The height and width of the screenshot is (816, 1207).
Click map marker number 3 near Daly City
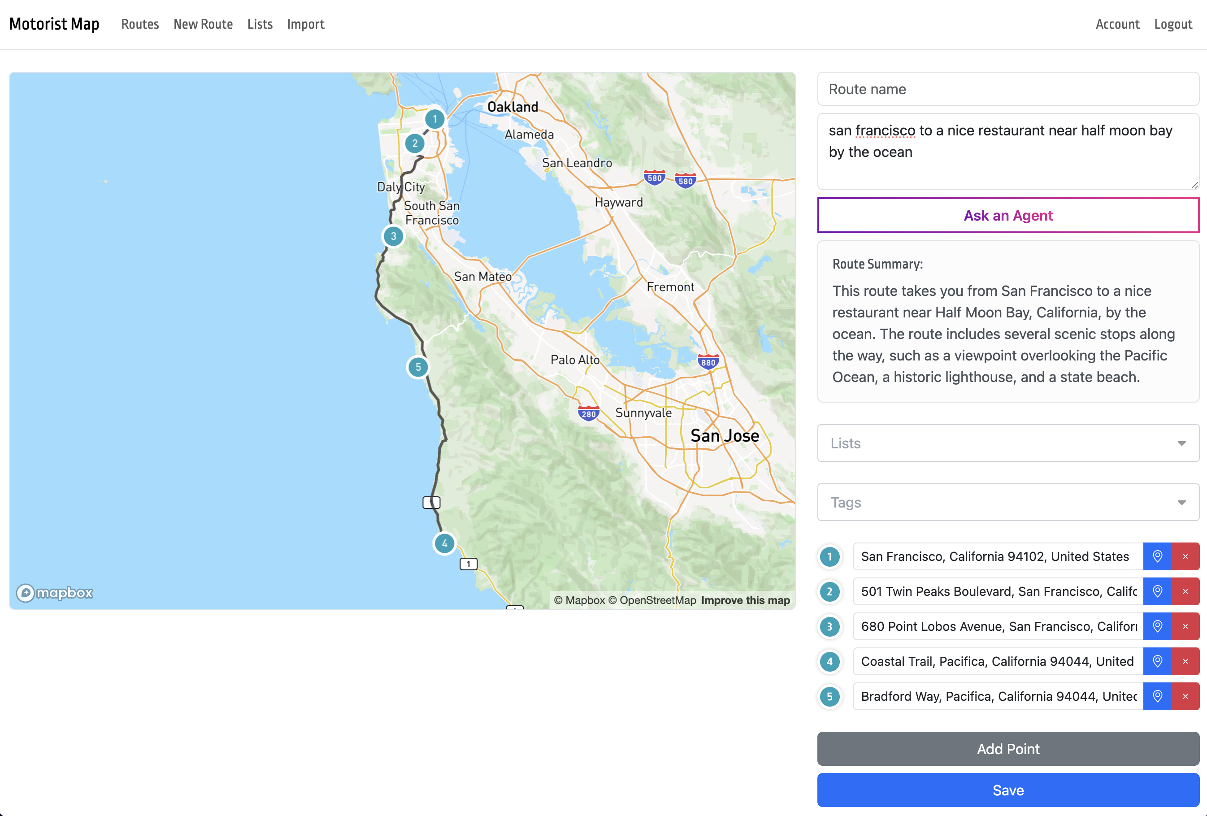pyautogui.click(x=393, y=236)
